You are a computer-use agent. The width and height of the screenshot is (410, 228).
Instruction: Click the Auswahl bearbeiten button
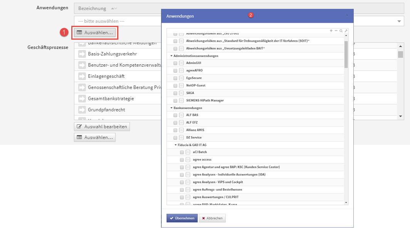point(102,126)
